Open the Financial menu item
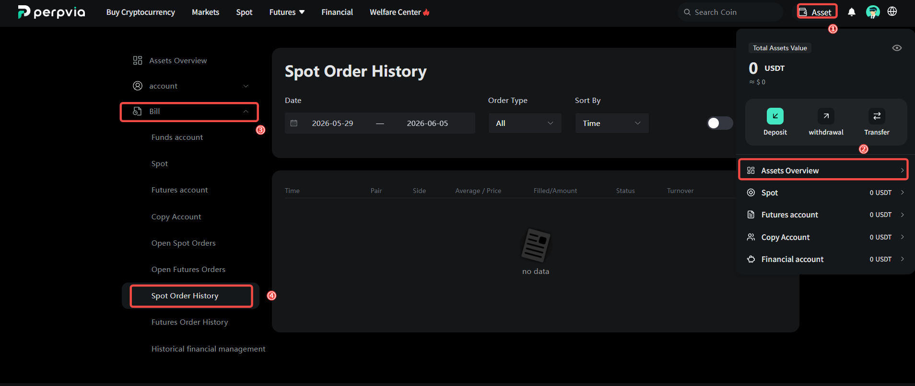915x386 pixels. 337,12
